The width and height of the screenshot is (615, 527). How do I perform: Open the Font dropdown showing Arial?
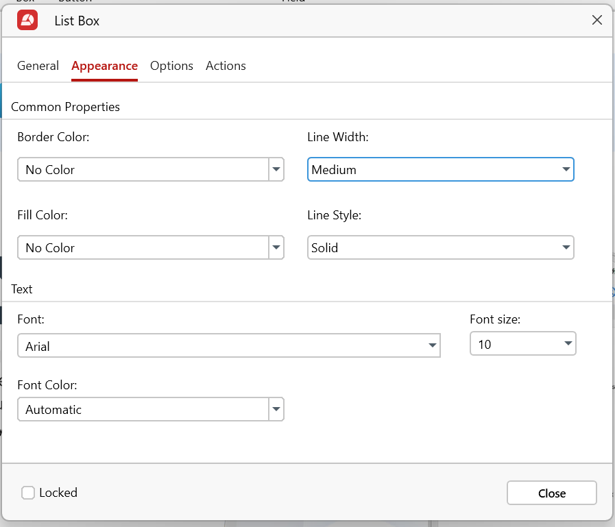(x=228, y=346)
